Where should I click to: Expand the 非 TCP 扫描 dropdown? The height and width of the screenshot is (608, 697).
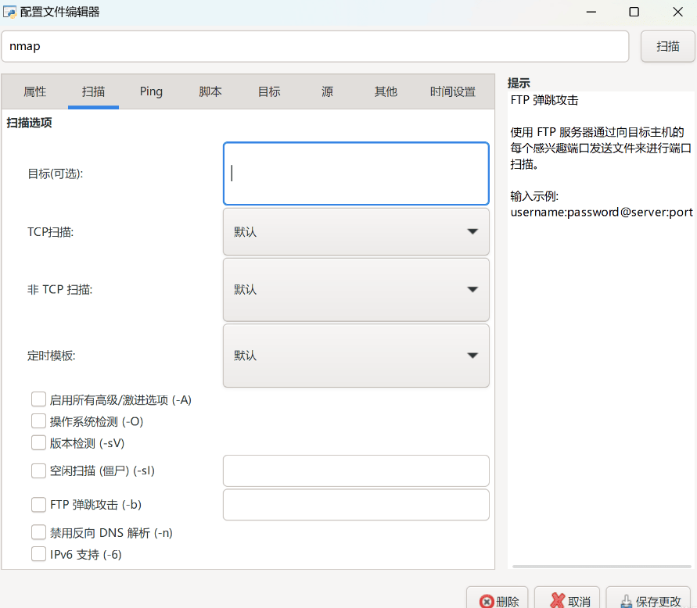click(x=356, y=290)
